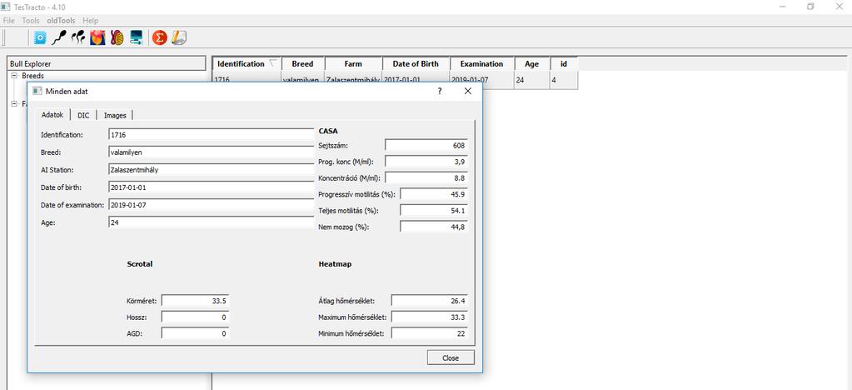Click the Sejtszám field with 608
Image resolution: width=852 pixels, height=390 pixels.
426,145
